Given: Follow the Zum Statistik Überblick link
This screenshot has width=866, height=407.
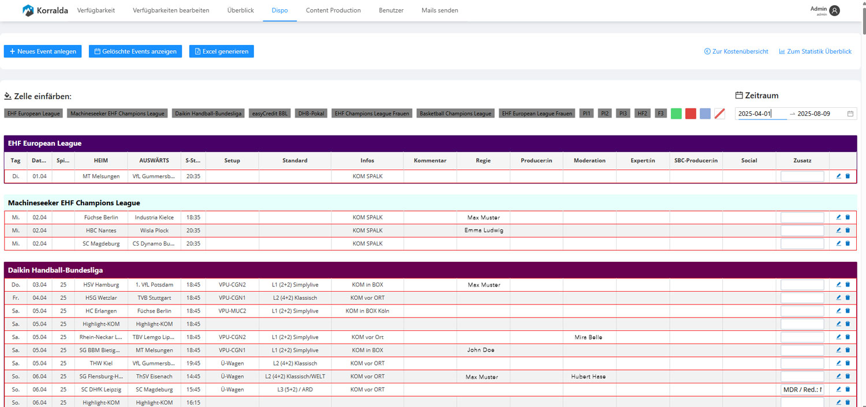Looking at the screenshot, I should (x=815, y=51).
